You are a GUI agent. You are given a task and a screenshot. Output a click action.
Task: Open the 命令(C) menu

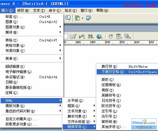point(55,11)
